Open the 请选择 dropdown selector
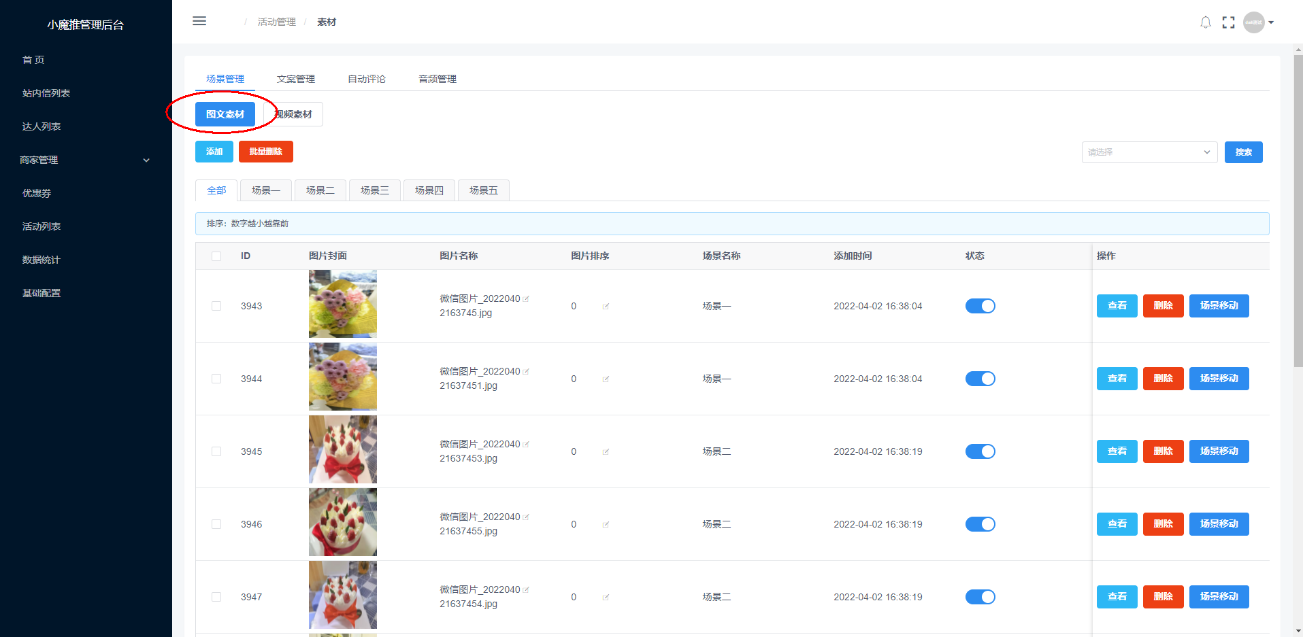This screenshot has width=1303, height=637. tap(1149, 152)
